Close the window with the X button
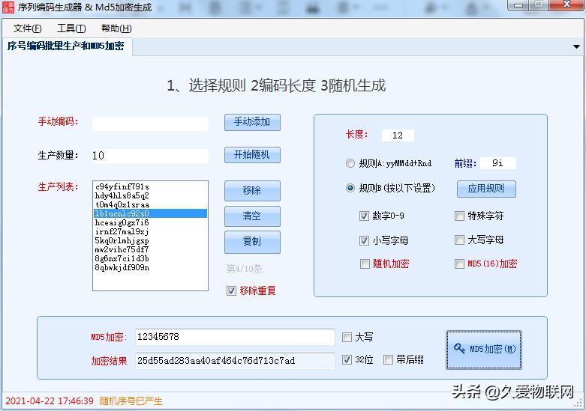This screenshot has height=411, width=586. [x=567, y=4]
